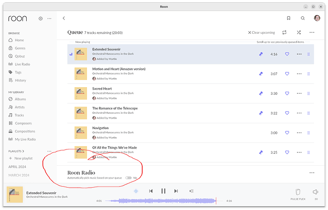This screenshot has width=328, height=210.
Task: Go to Home in sidebar
Action: tap(16, 40)
